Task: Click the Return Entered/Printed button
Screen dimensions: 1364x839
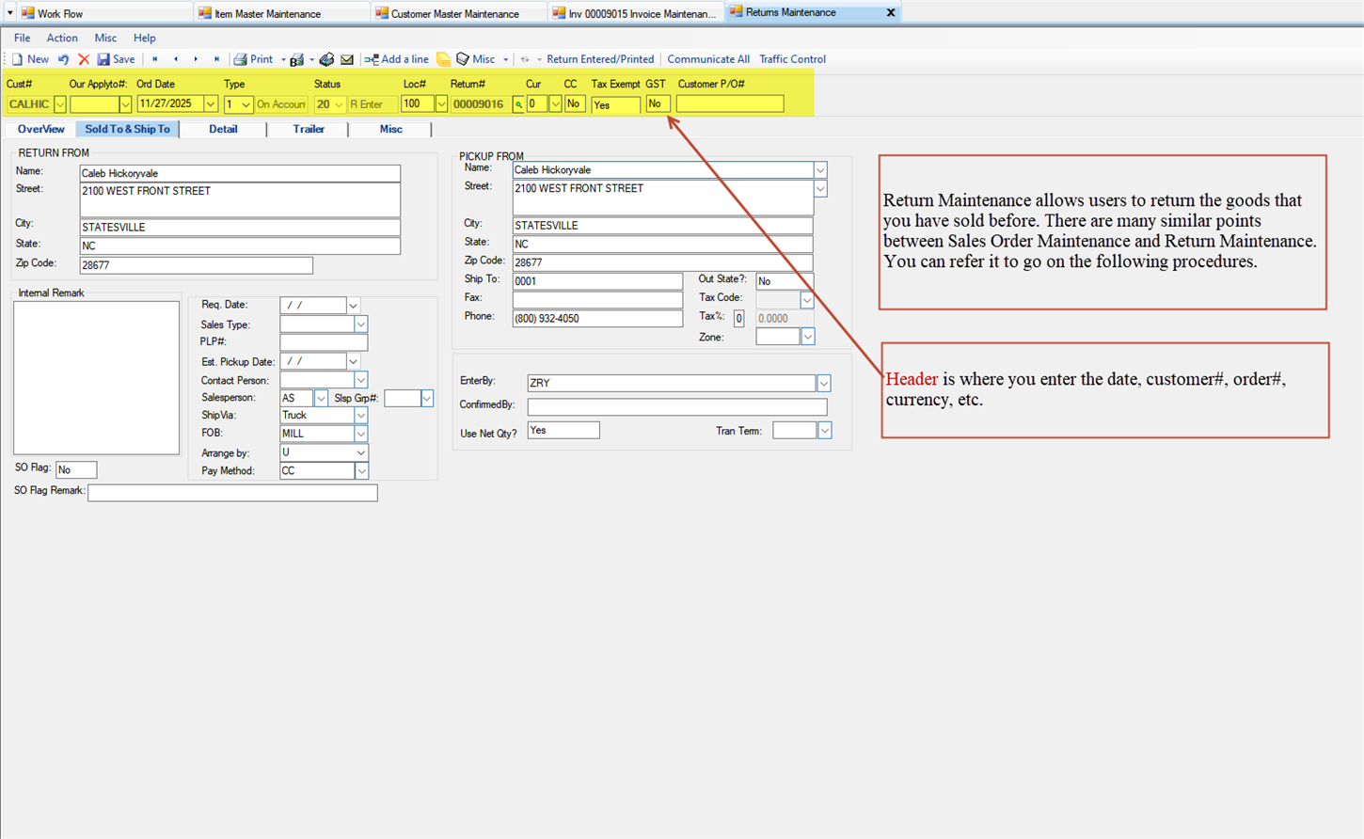Action: 600,59
